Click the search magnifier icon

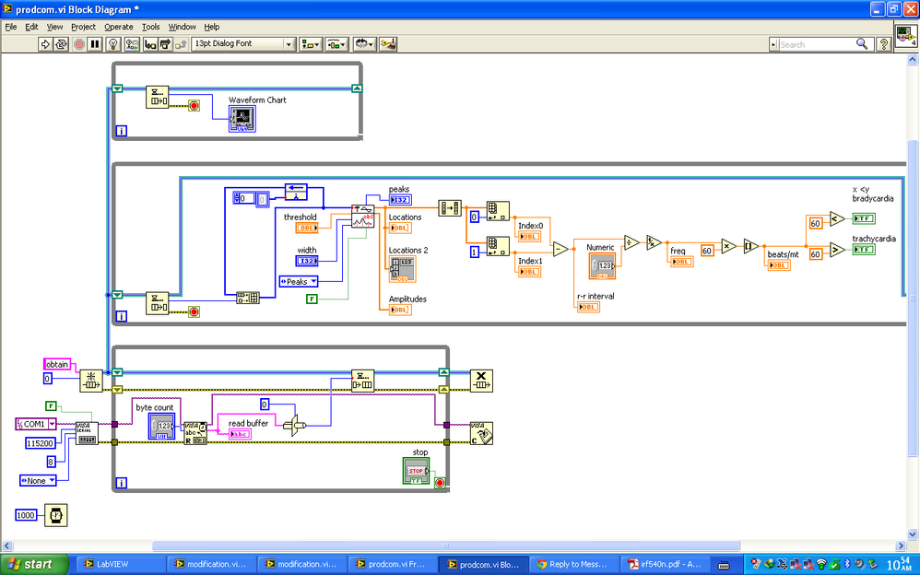click(861, 44)
